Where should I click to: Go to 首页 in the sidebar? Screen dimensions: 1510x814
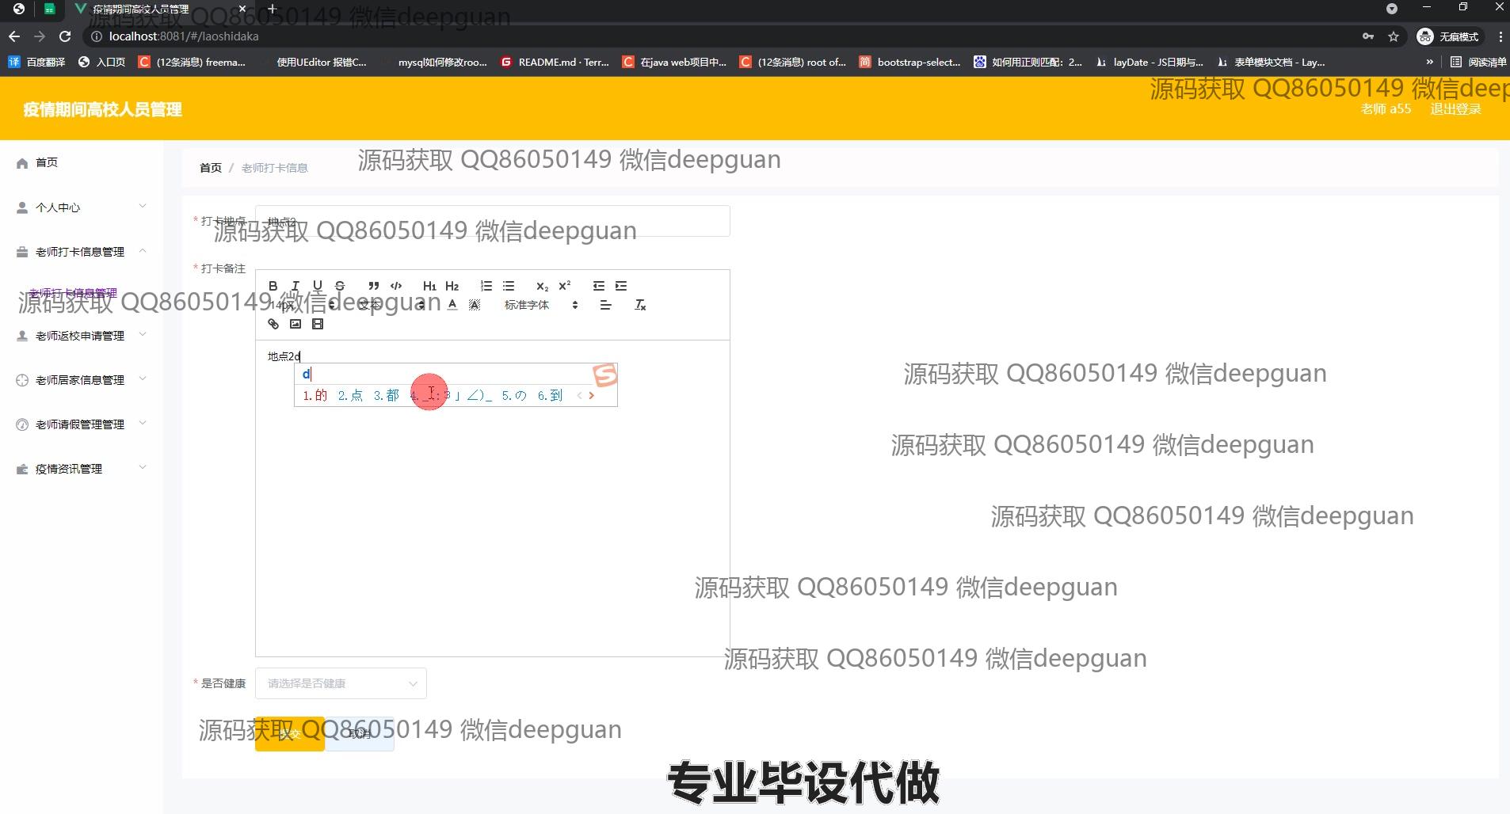coord(47,162)
